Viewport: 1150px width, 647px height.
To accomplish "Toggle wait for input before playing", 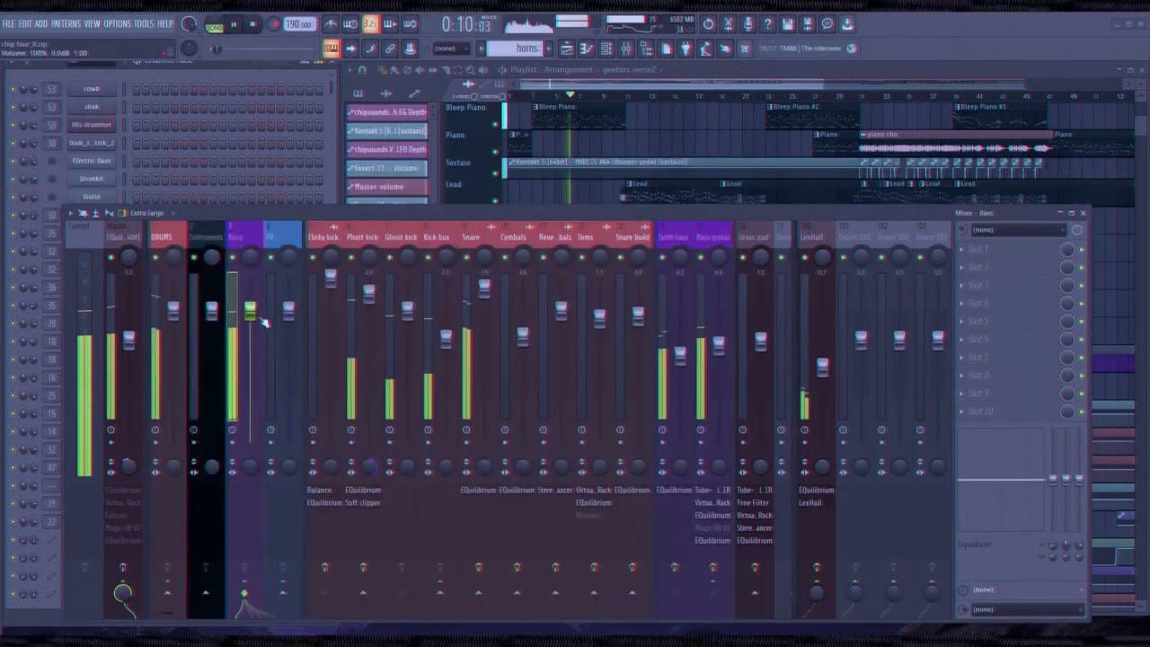I will (350, 24).
